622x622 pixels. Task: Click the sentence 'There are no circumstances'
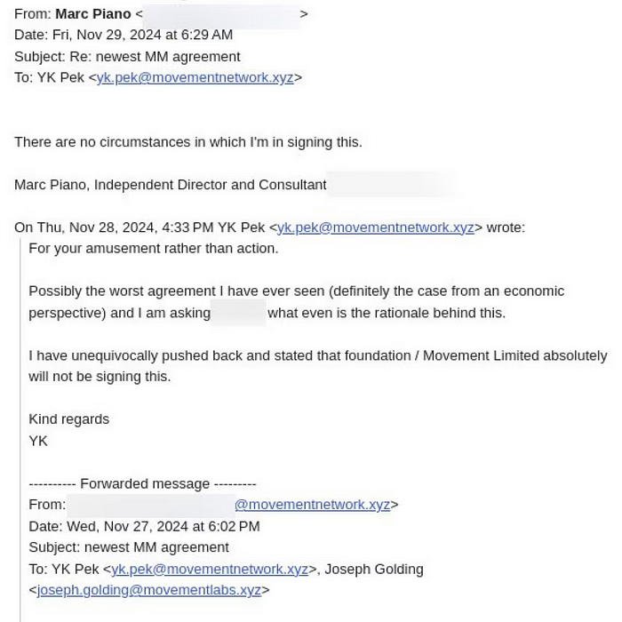point(188,142)
